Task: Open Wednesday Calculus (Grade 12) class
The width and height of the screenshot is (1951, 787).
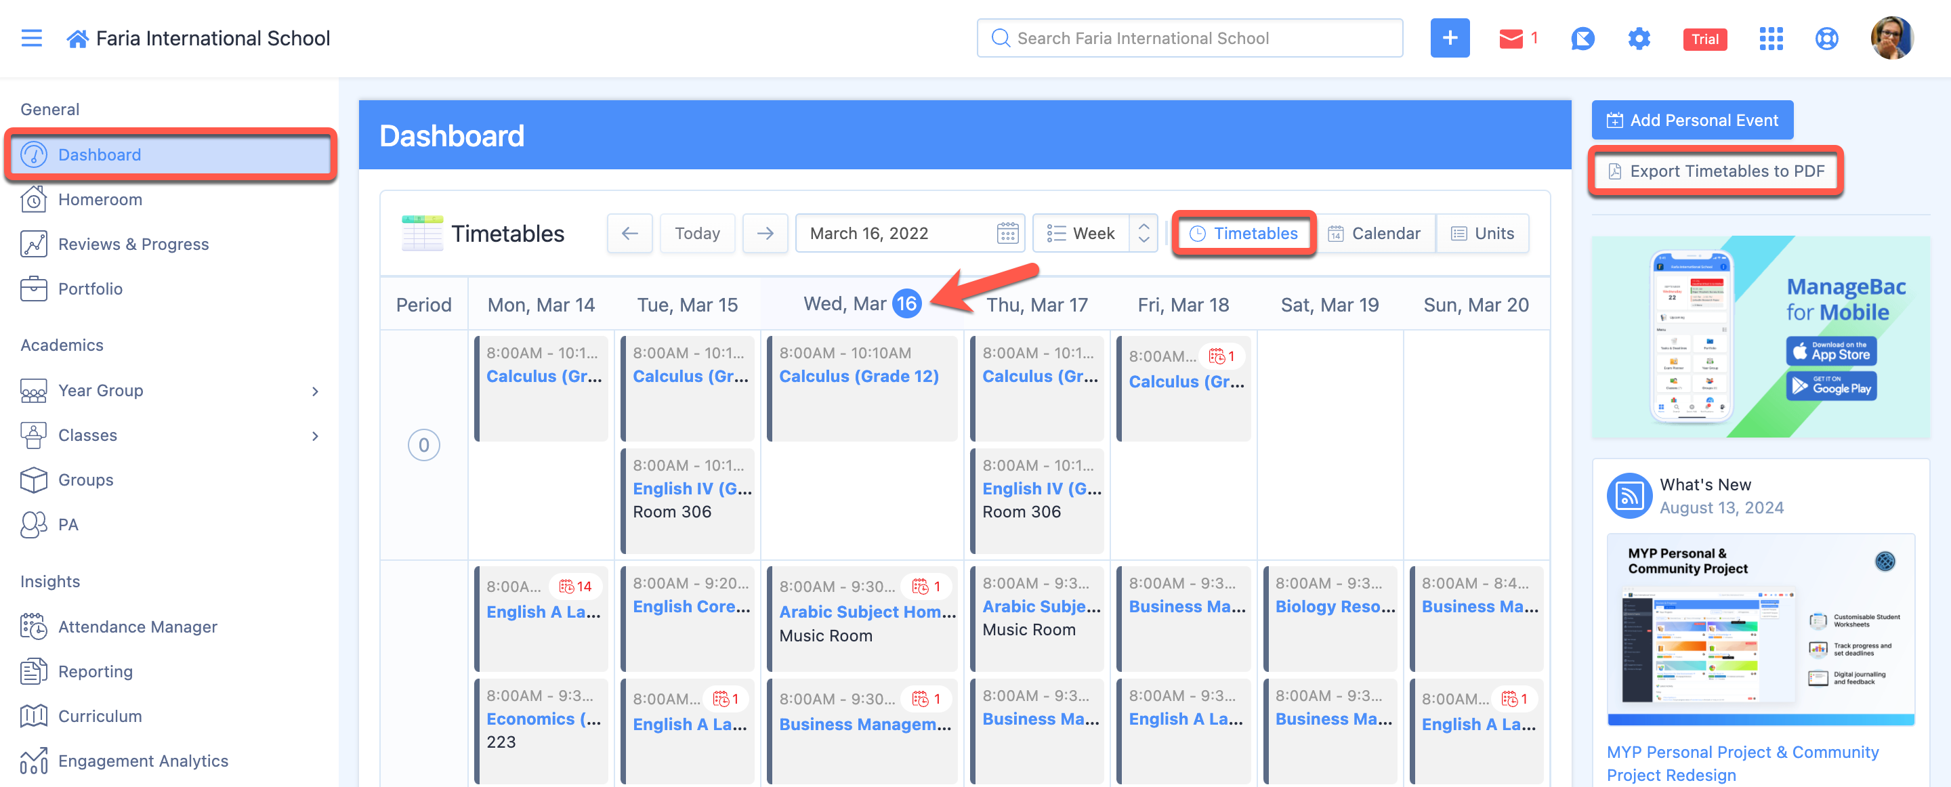Action: point(861,388)
